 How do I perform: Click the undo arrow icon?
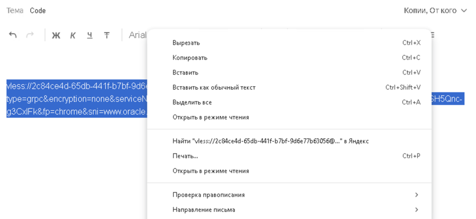click(x=13, y=35)
